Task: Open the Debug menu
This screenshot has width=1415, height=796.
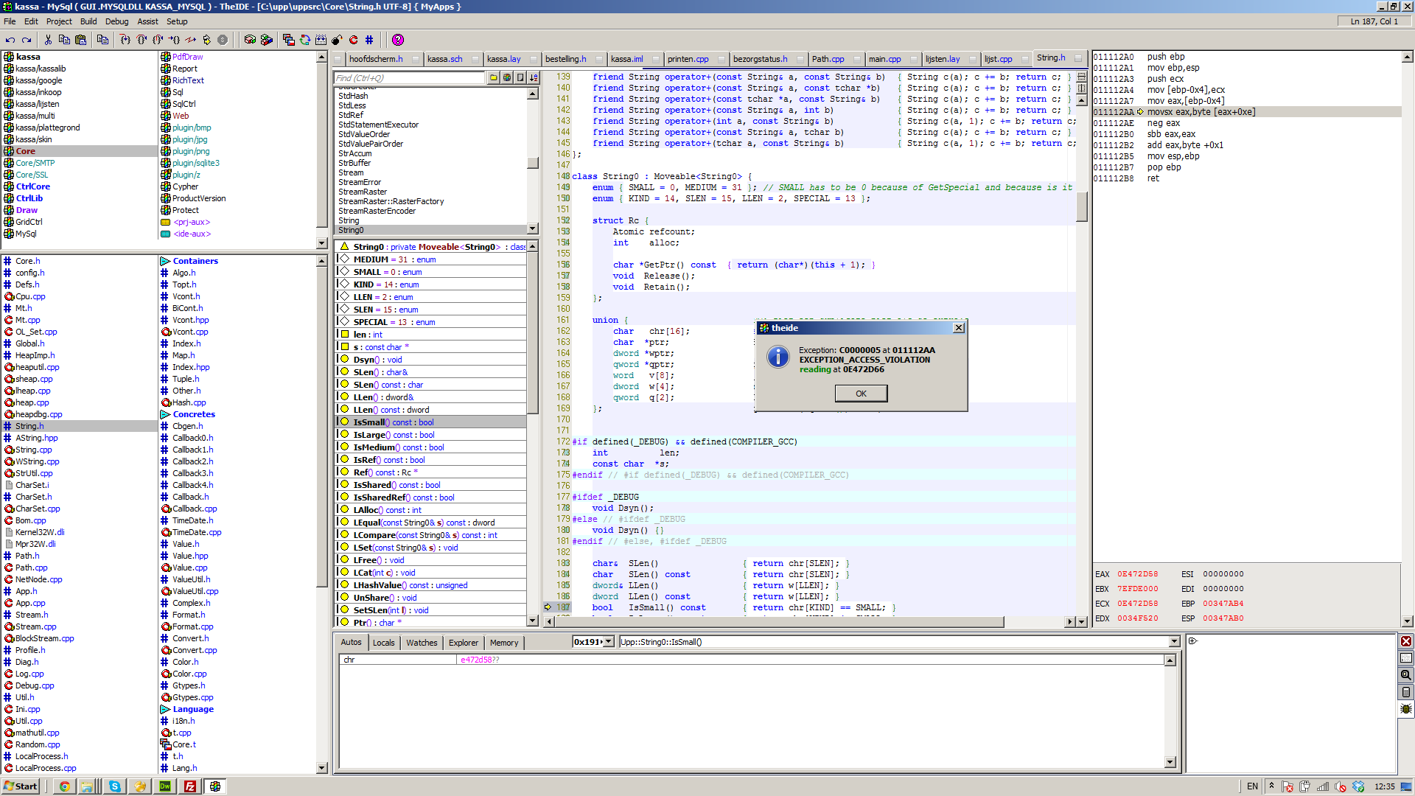Action: click(116, 21)
